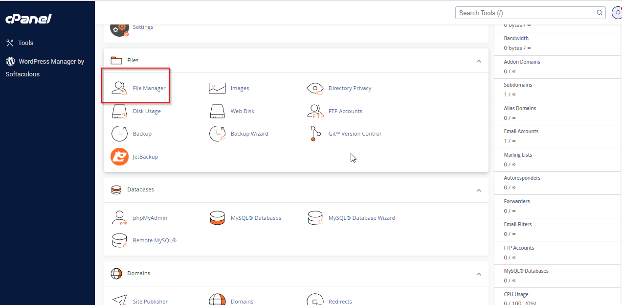Click the MySQL Database Wizard link

(361, 218)
